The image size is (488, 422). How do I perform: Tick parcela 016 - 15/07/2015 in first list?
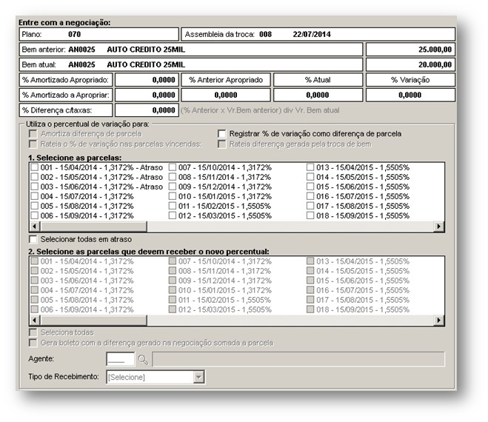310,196
